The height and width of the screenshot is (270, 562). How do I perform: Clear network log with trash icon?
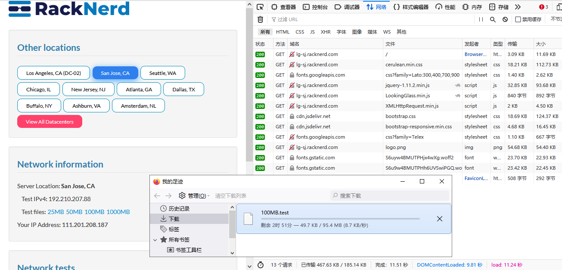tap(260, 19)
